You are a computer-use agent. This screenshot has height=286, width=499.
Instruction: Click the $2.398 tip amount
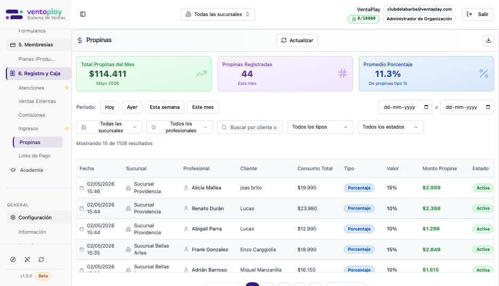click(431, 208)
